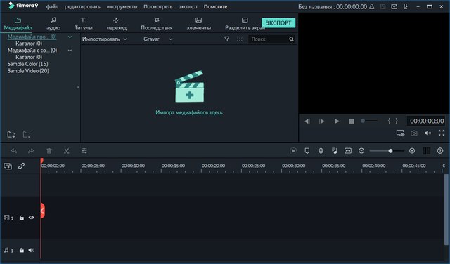Switch to the аудио tab
The height and width of the screenshot is (264, 450).
pyautogui.click(x=53, y=24)
